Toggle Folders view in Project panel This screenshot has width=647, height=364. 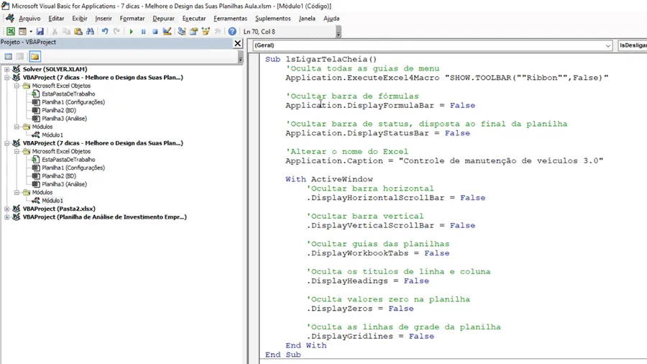click(x=35, y=57)
